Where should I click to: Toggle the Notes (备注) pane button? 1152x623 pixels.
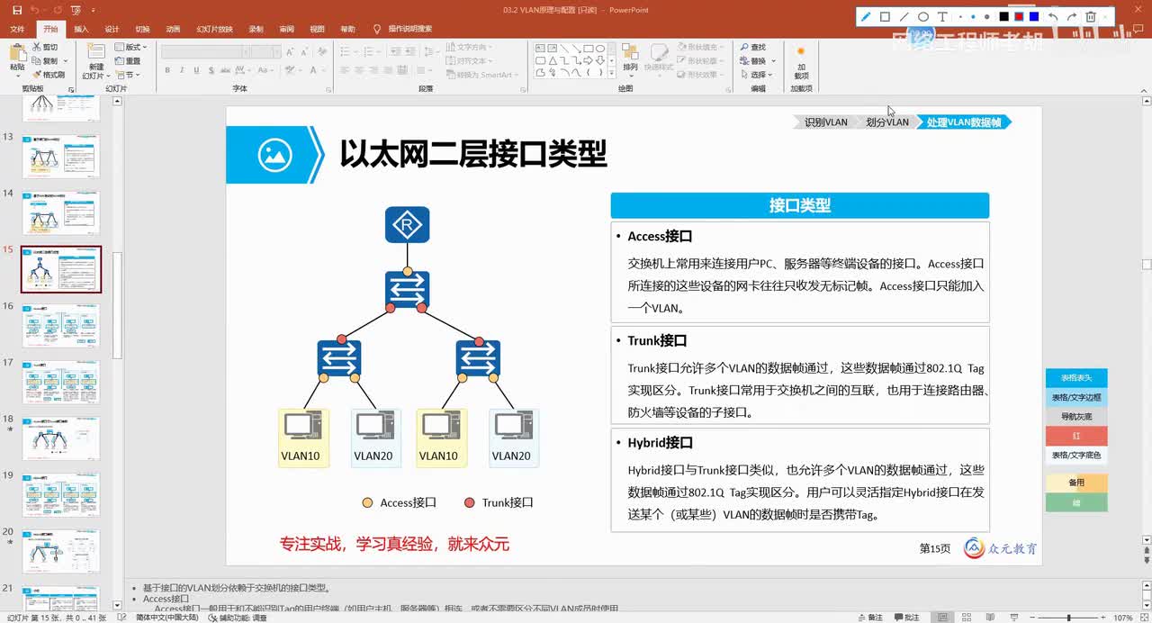point(868,618)
